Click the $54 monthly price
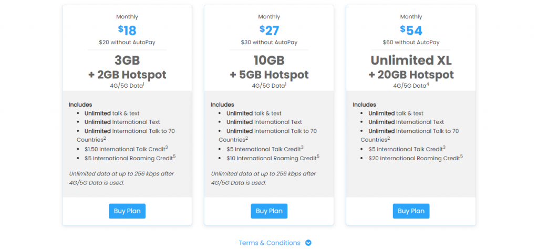 coord(411,30)
